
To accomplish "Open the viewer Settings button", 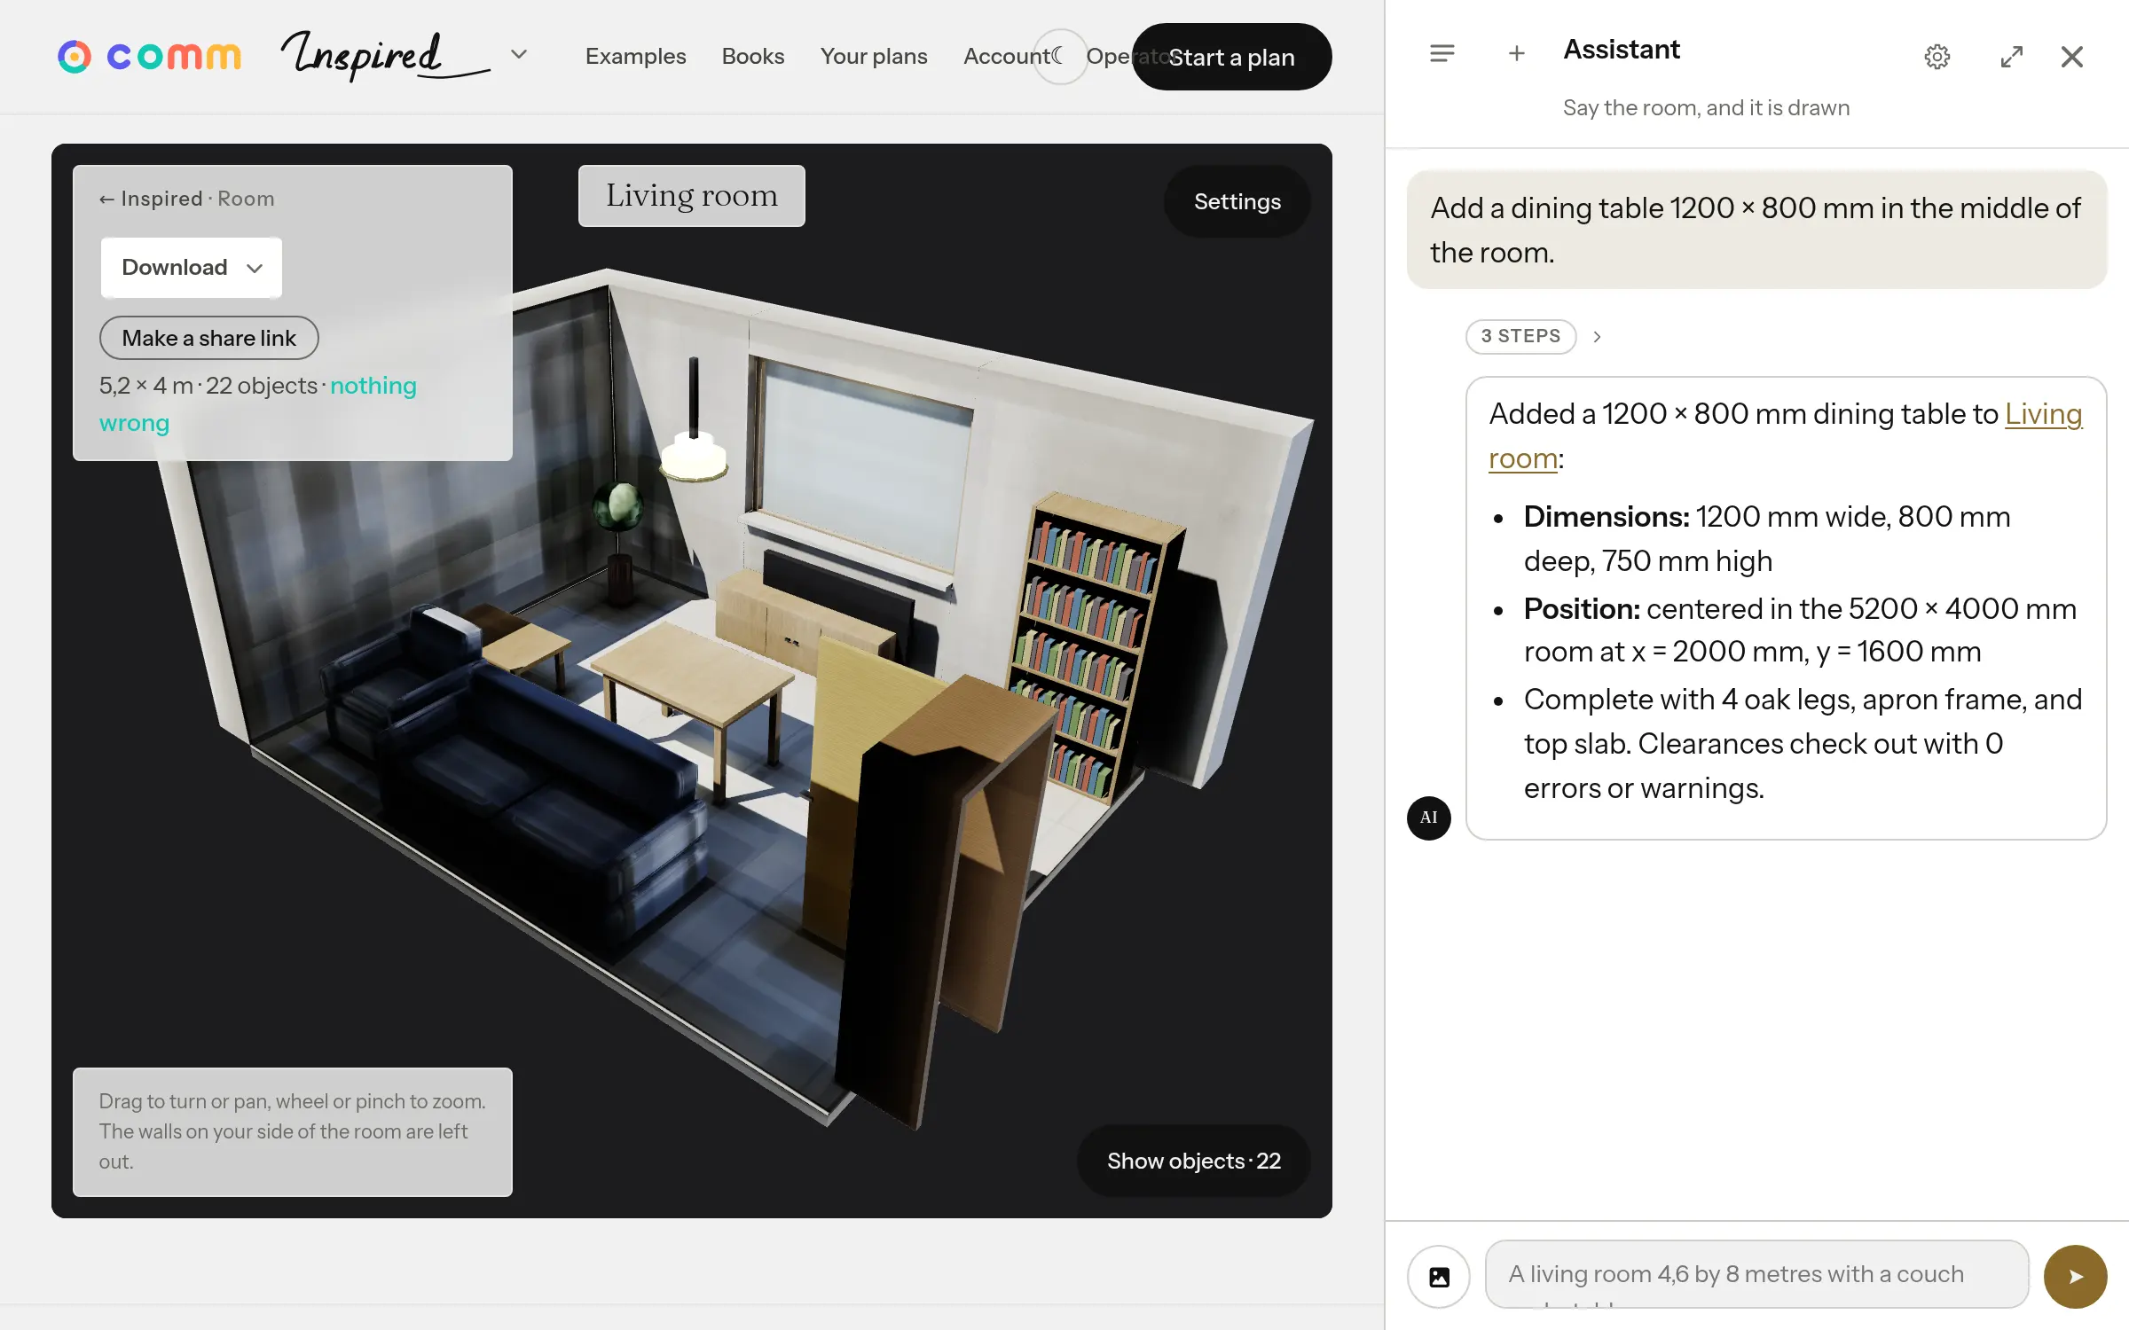I will (x=1237, y=201).
